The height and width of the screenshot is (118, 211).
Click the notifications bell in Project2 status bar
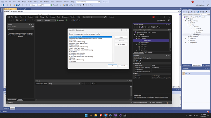(x=167, y=102)
